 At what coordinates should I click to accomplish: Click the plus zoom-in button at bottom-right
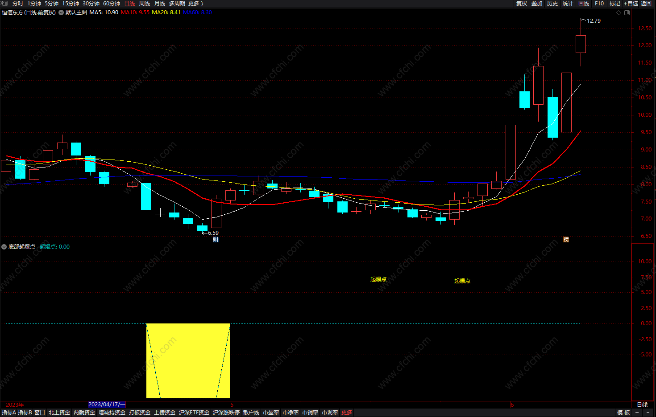637,413
